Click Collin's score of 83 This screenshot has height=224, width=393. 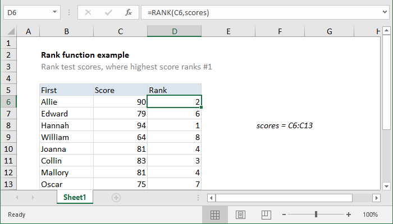pyautogui.click(x=120, y=161)
